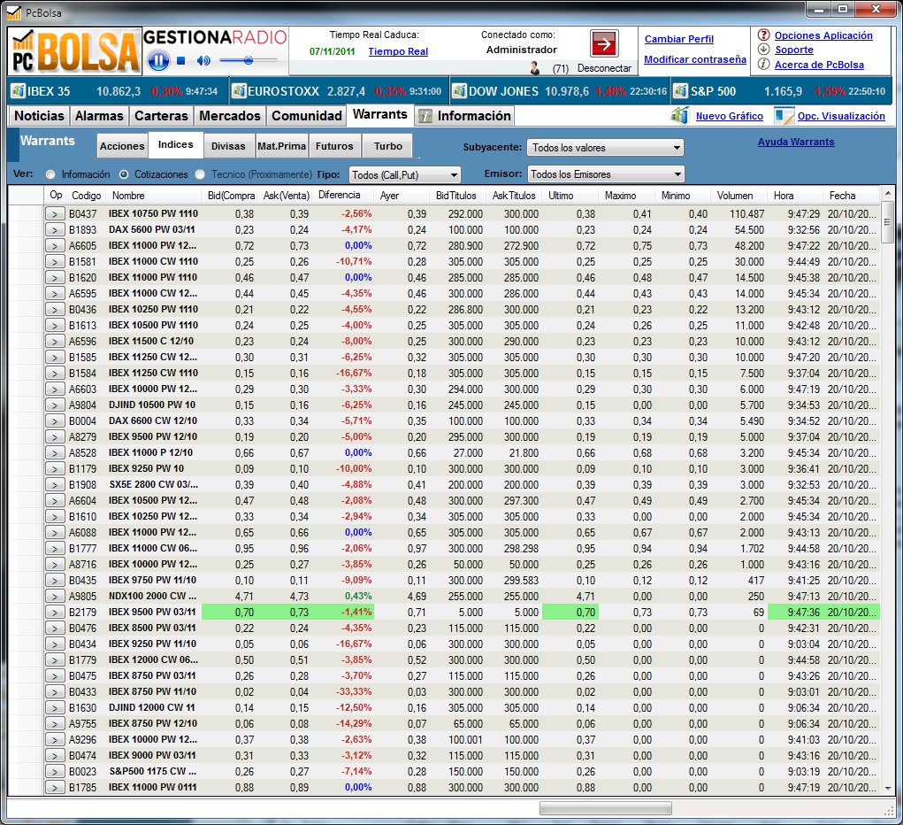The width and height of the screenshot is (903, 825).
Task: Click the Soporte download icon
Action: coord(763,50)
